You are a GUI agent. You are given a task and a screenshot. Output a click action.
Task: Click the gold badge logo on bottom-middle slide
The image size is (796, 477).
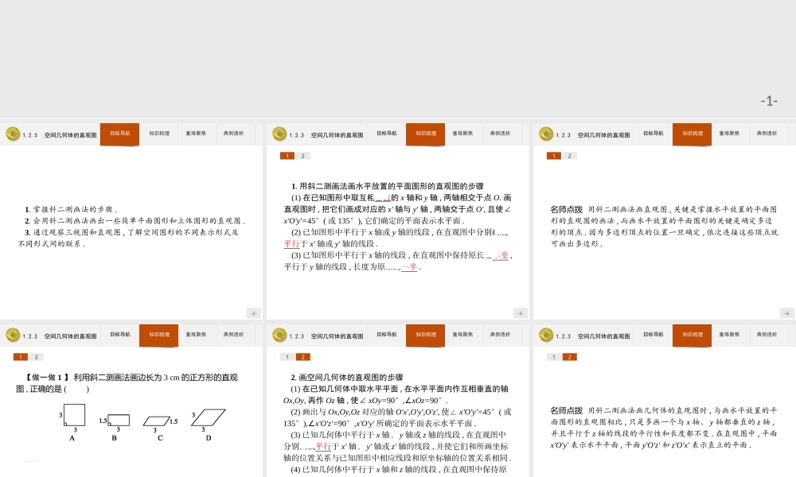pos(279,335)
